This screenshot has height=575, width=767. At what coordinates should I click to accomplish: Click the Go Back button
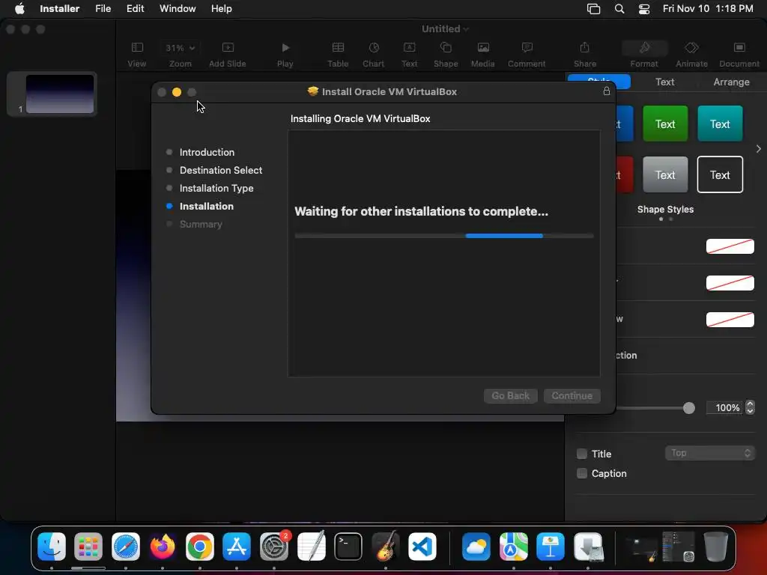pos(511,395)
